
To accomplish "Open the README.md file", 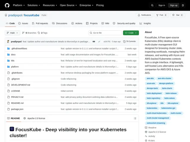I will click(x=17, y=103).
